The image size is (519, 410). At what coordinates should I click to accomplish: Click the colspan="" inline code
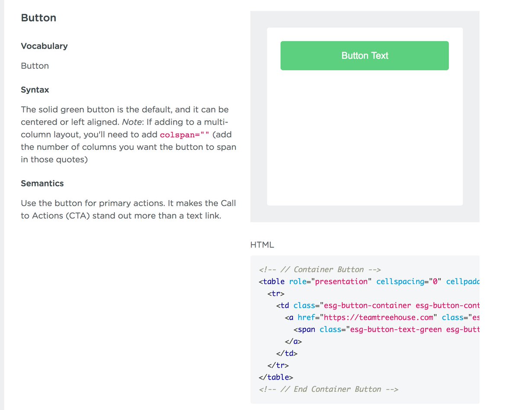coord(184,135)
